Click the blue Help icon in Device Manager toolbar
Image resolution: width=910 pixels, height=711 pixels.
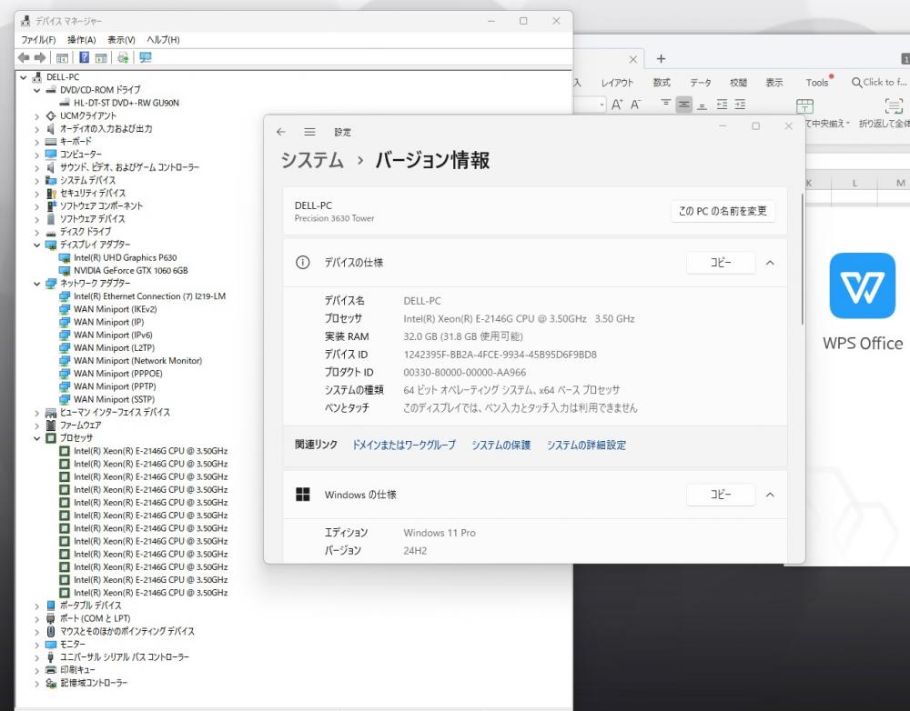(x=84, y=57)
